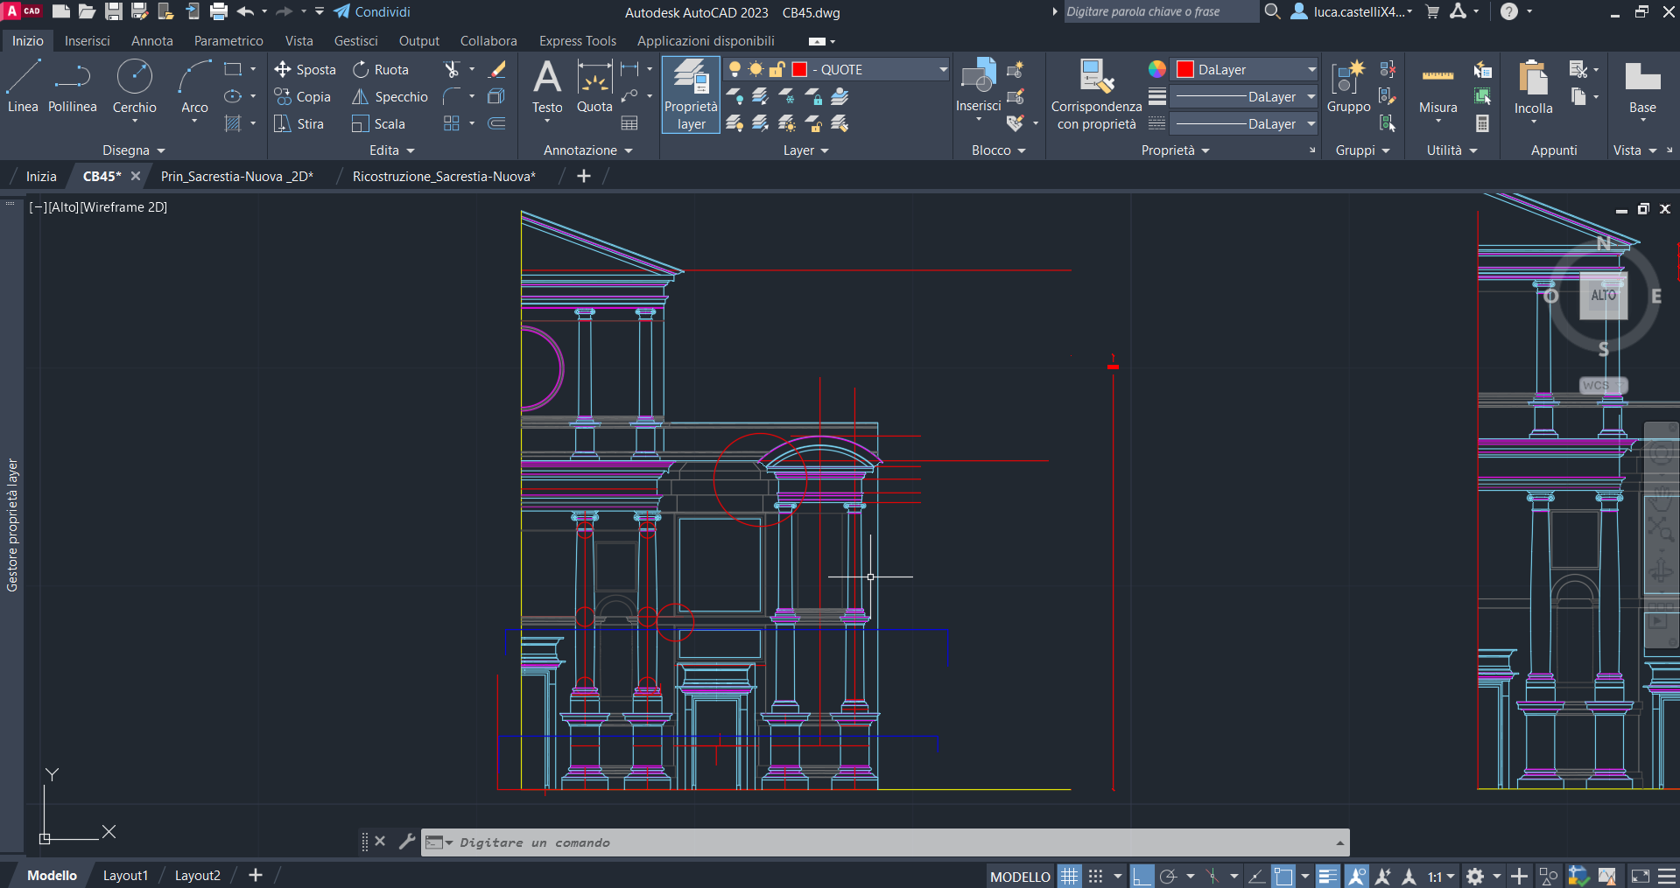Click the red QUOTE layer color swatch

click(x=799, y=70)
